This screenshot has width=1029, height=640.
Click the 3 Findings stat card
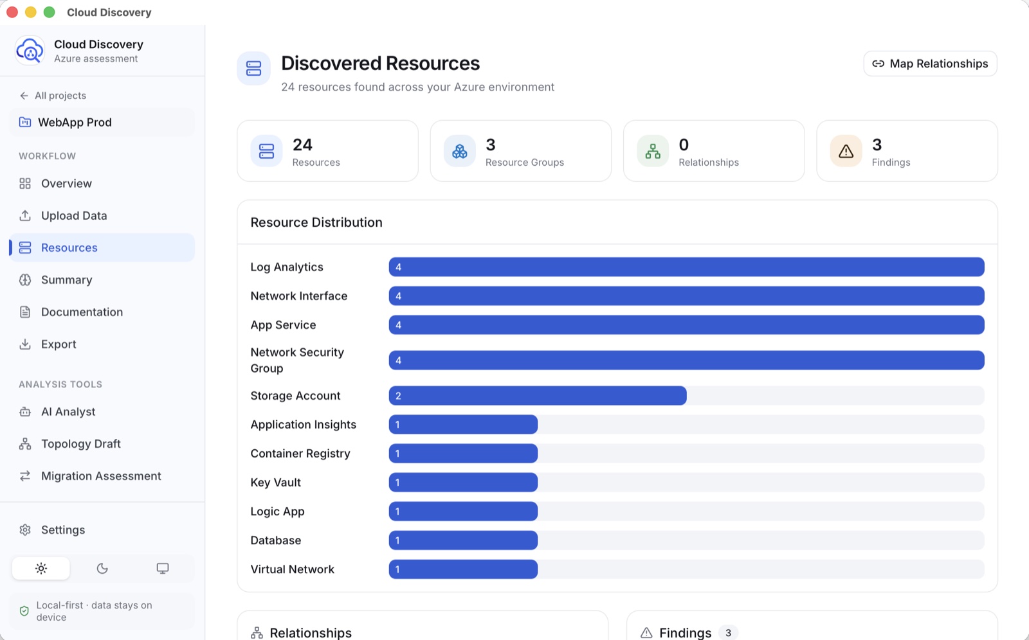[x=907, y=151]
